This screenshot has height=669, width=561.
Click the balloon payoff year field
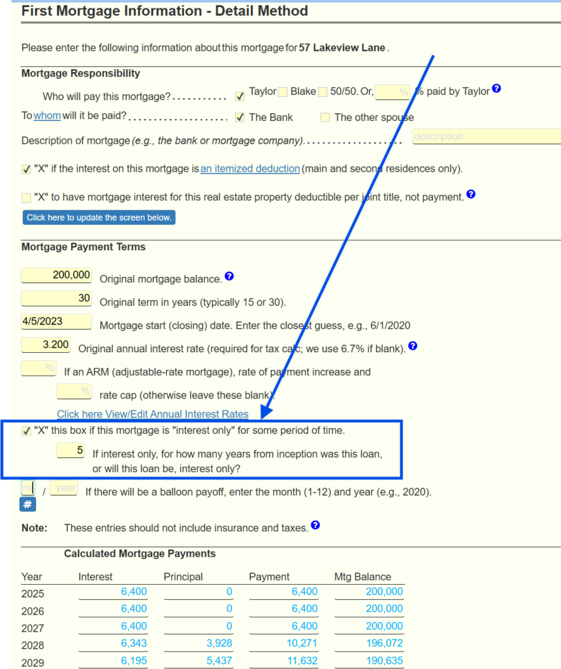pyautogui.click(x=63, y=488)
